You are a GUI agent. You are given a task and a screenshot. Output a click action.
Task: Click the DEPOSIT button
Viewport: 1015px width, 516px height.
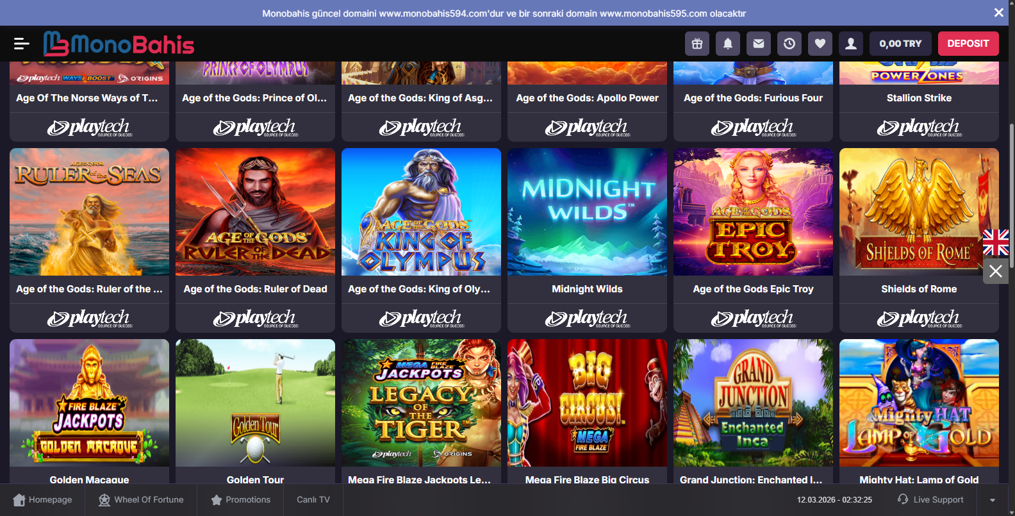(968, 44)
